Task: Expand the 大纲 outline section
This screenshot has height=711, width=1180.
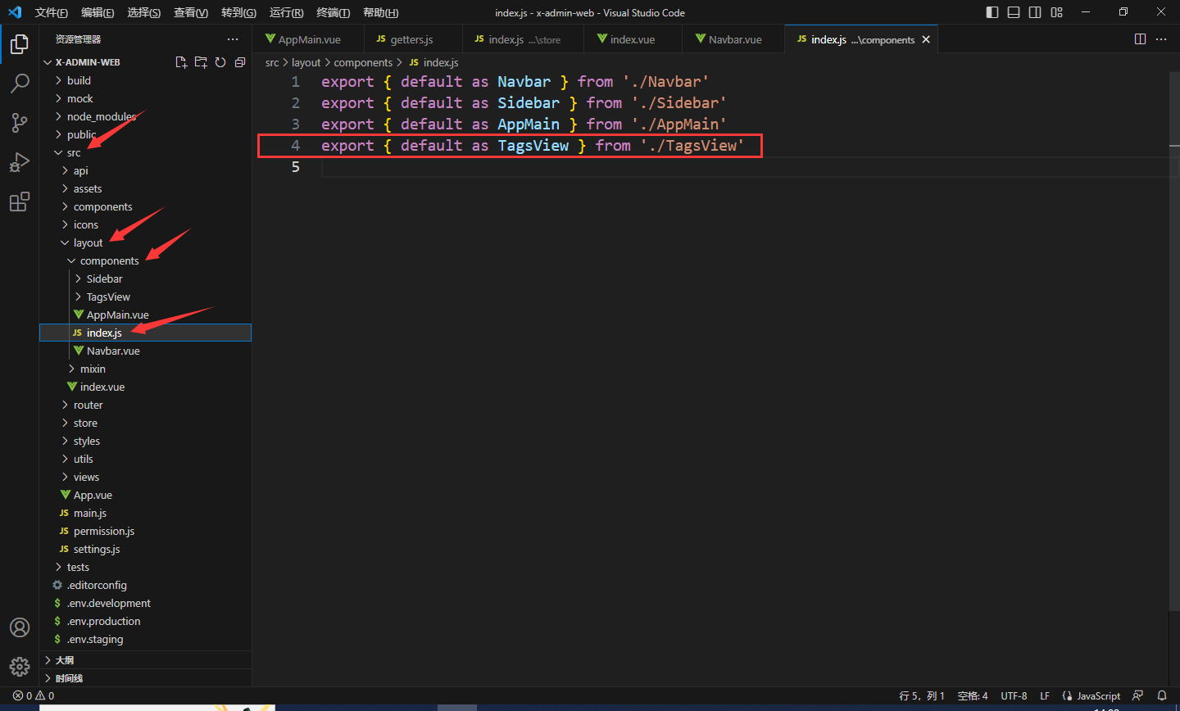Action: tap(146, 659)
